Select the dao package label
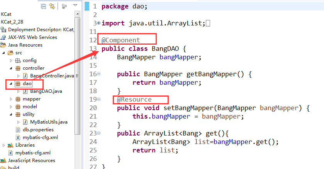This screenshot has width=324, height=169. (x=27, y=84)
